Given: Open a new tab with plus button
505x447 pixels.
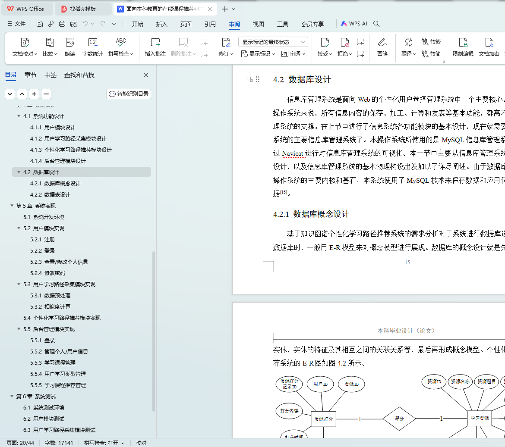Looking at the screenshot, I should pos(225,9).
